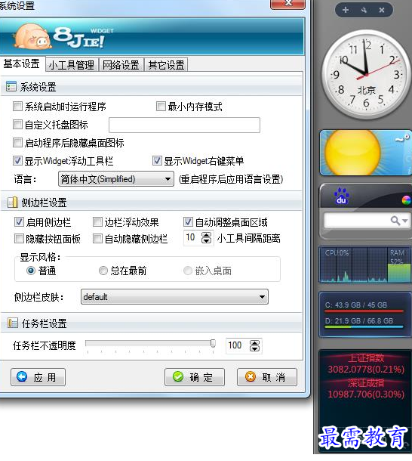Toggle 自动调整桌面区域 checkbox

click(188, 222)
